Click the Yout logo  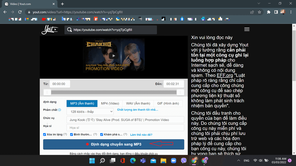pyautogui.click(x=50, y=30)
